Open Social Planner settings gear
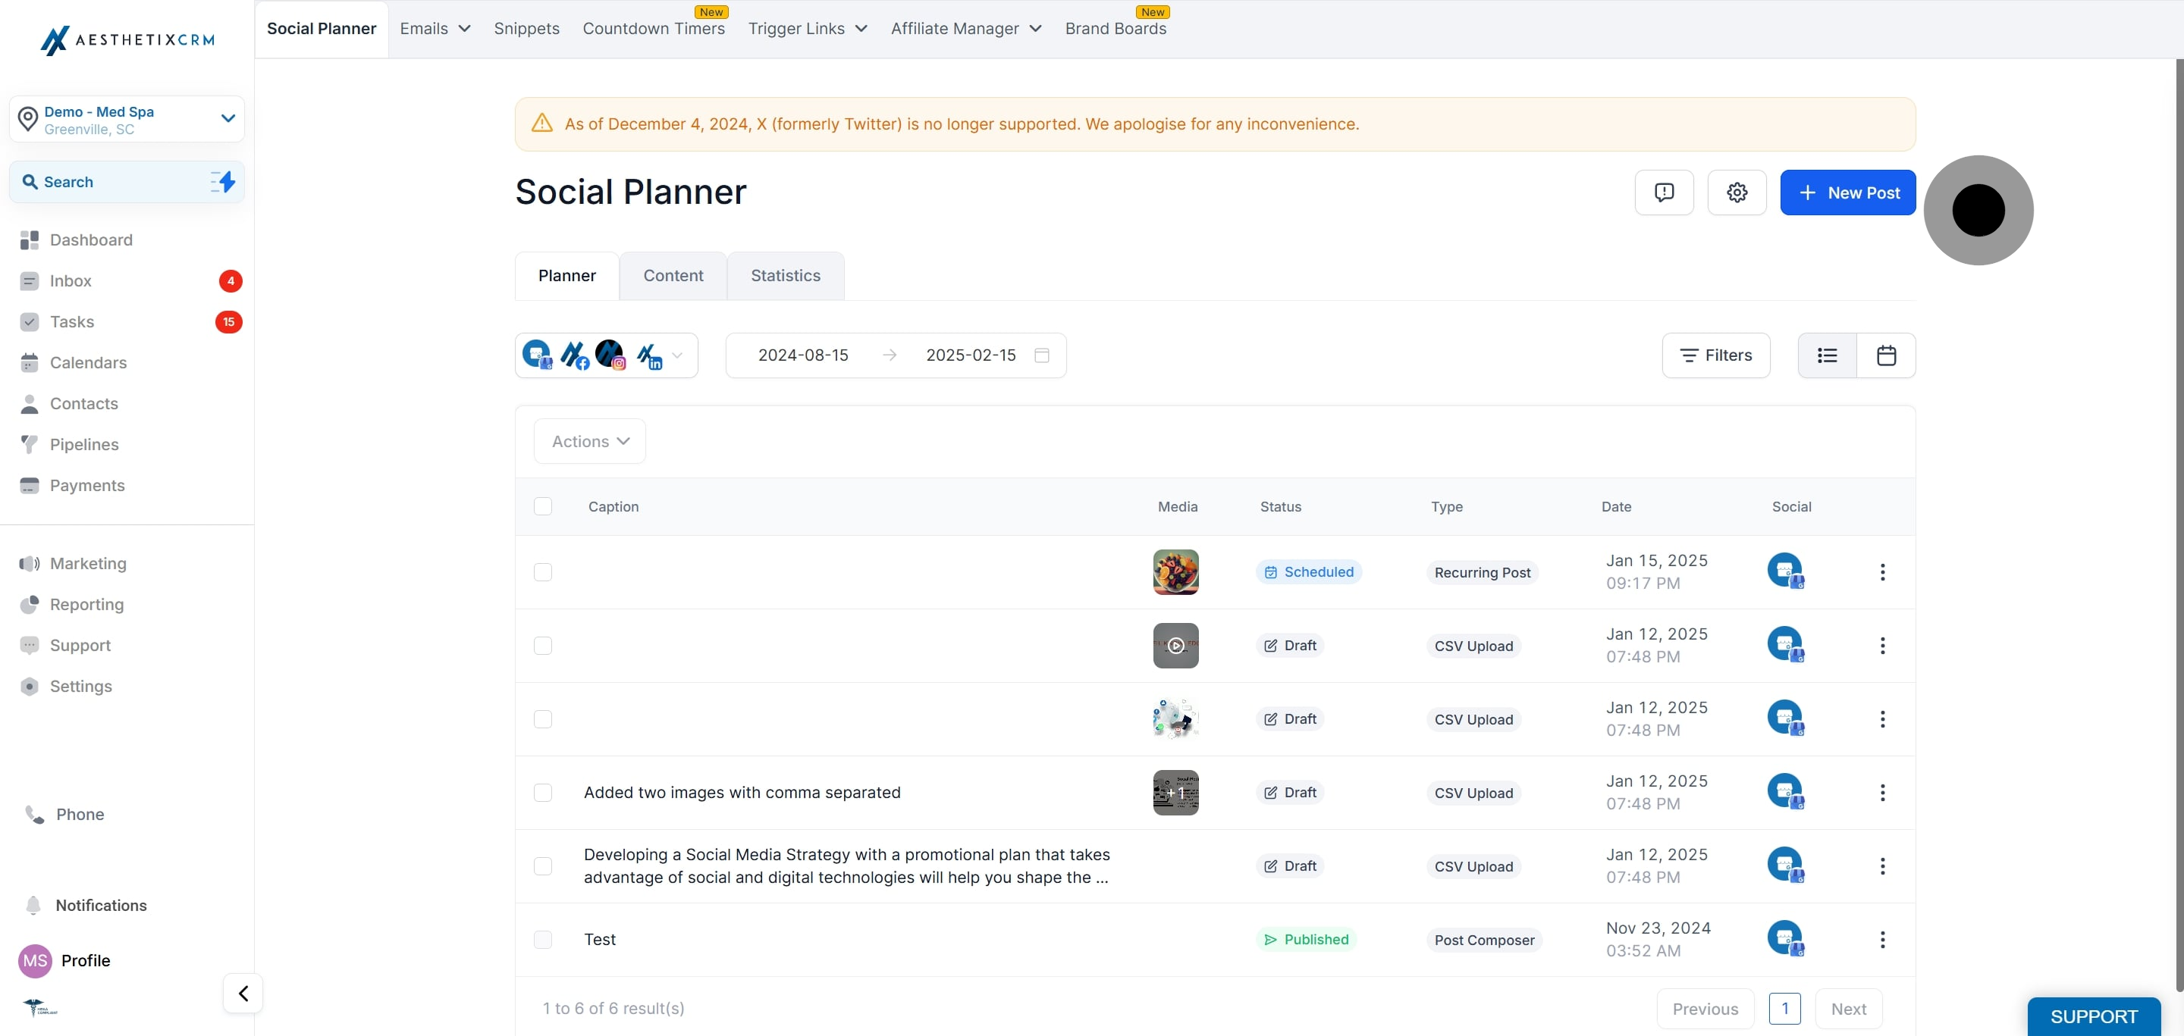Viewport: 2184px width, 1036px height. click(x=1737, y=192)
